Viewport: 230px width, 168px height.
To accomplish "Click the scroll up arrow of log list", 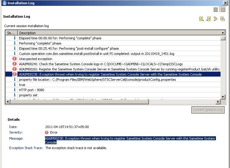I will point(223,33).
